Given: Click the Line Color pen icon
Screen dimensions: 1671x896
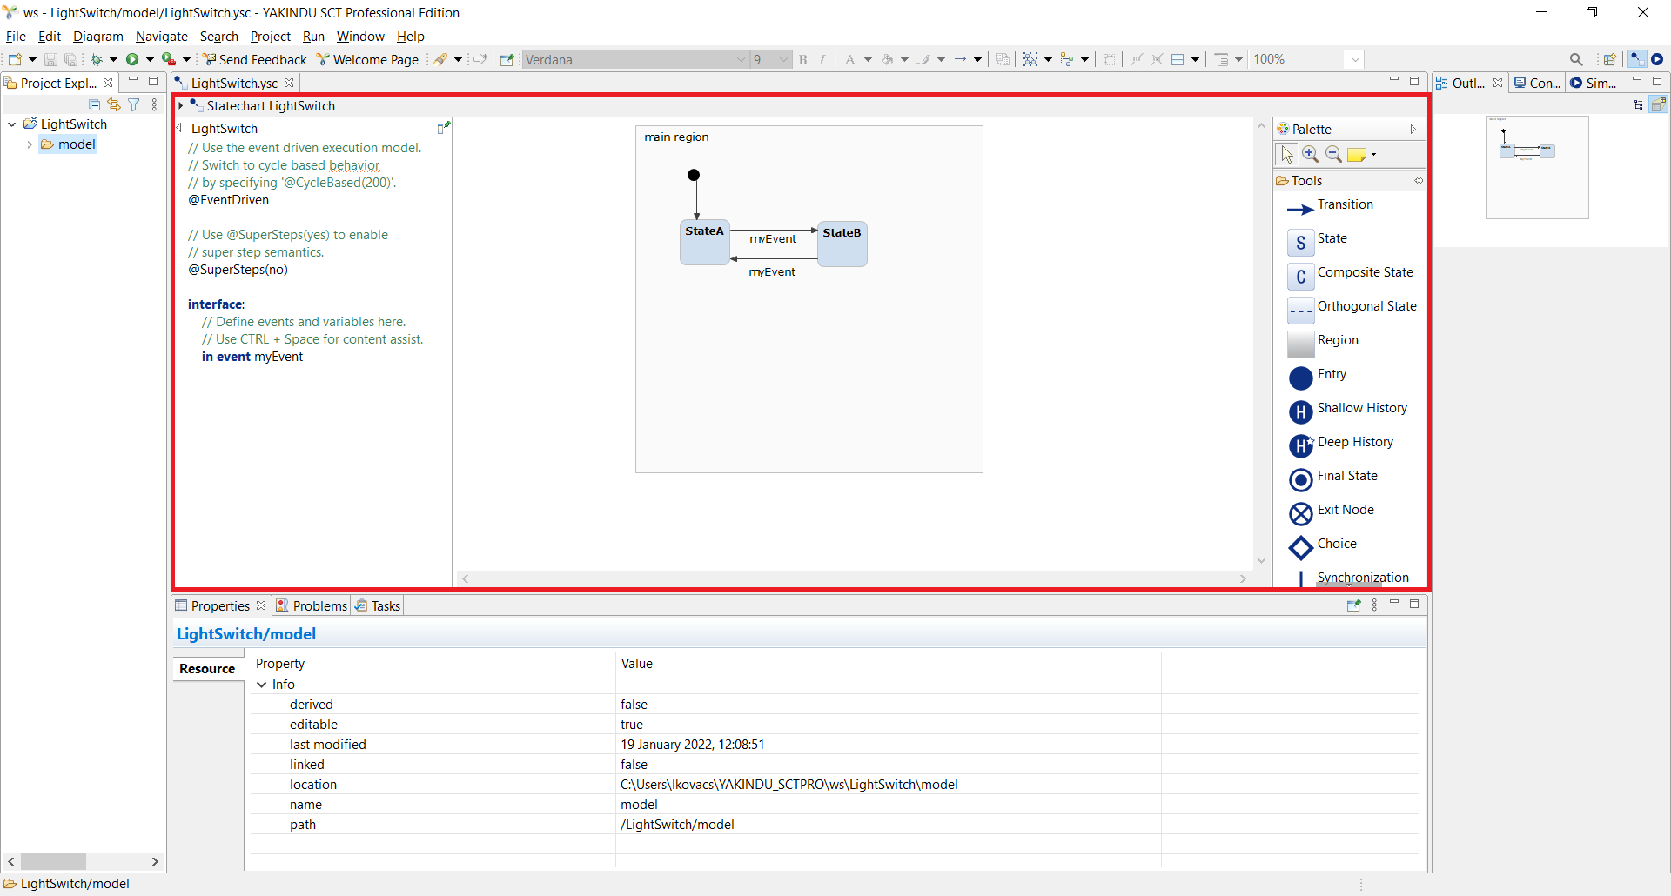Looking at the screenshot, I should pos(924,59).
